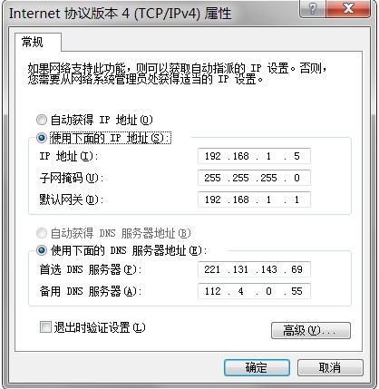The image size is (379, 389).
Task: Click the 子网掩码 input field
Action: click(254, 178)
